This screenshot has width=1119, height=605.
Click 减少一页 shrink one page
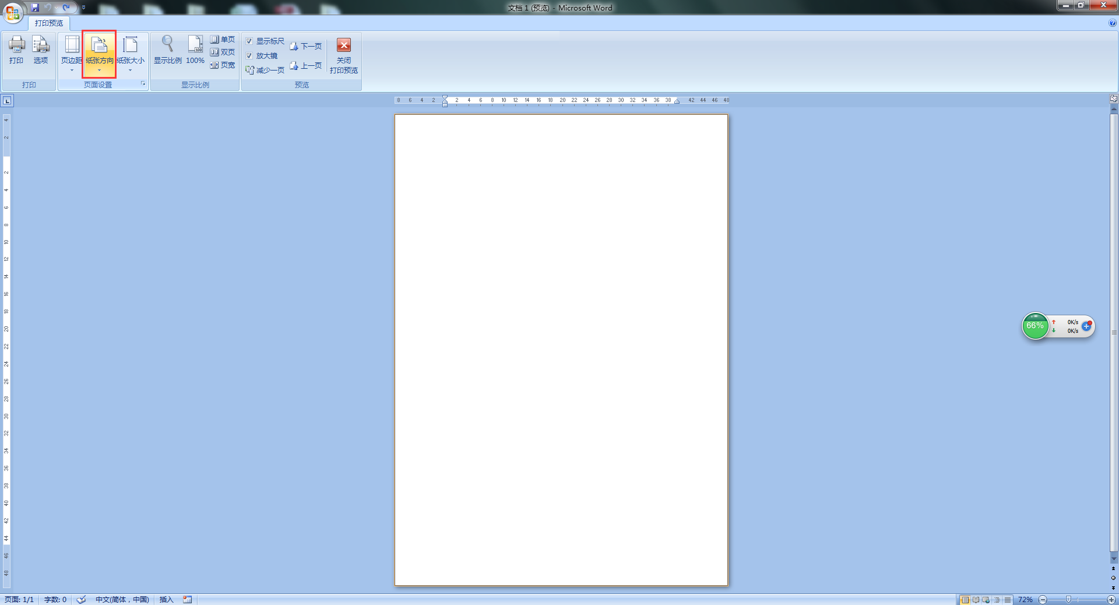pos(265,71)
